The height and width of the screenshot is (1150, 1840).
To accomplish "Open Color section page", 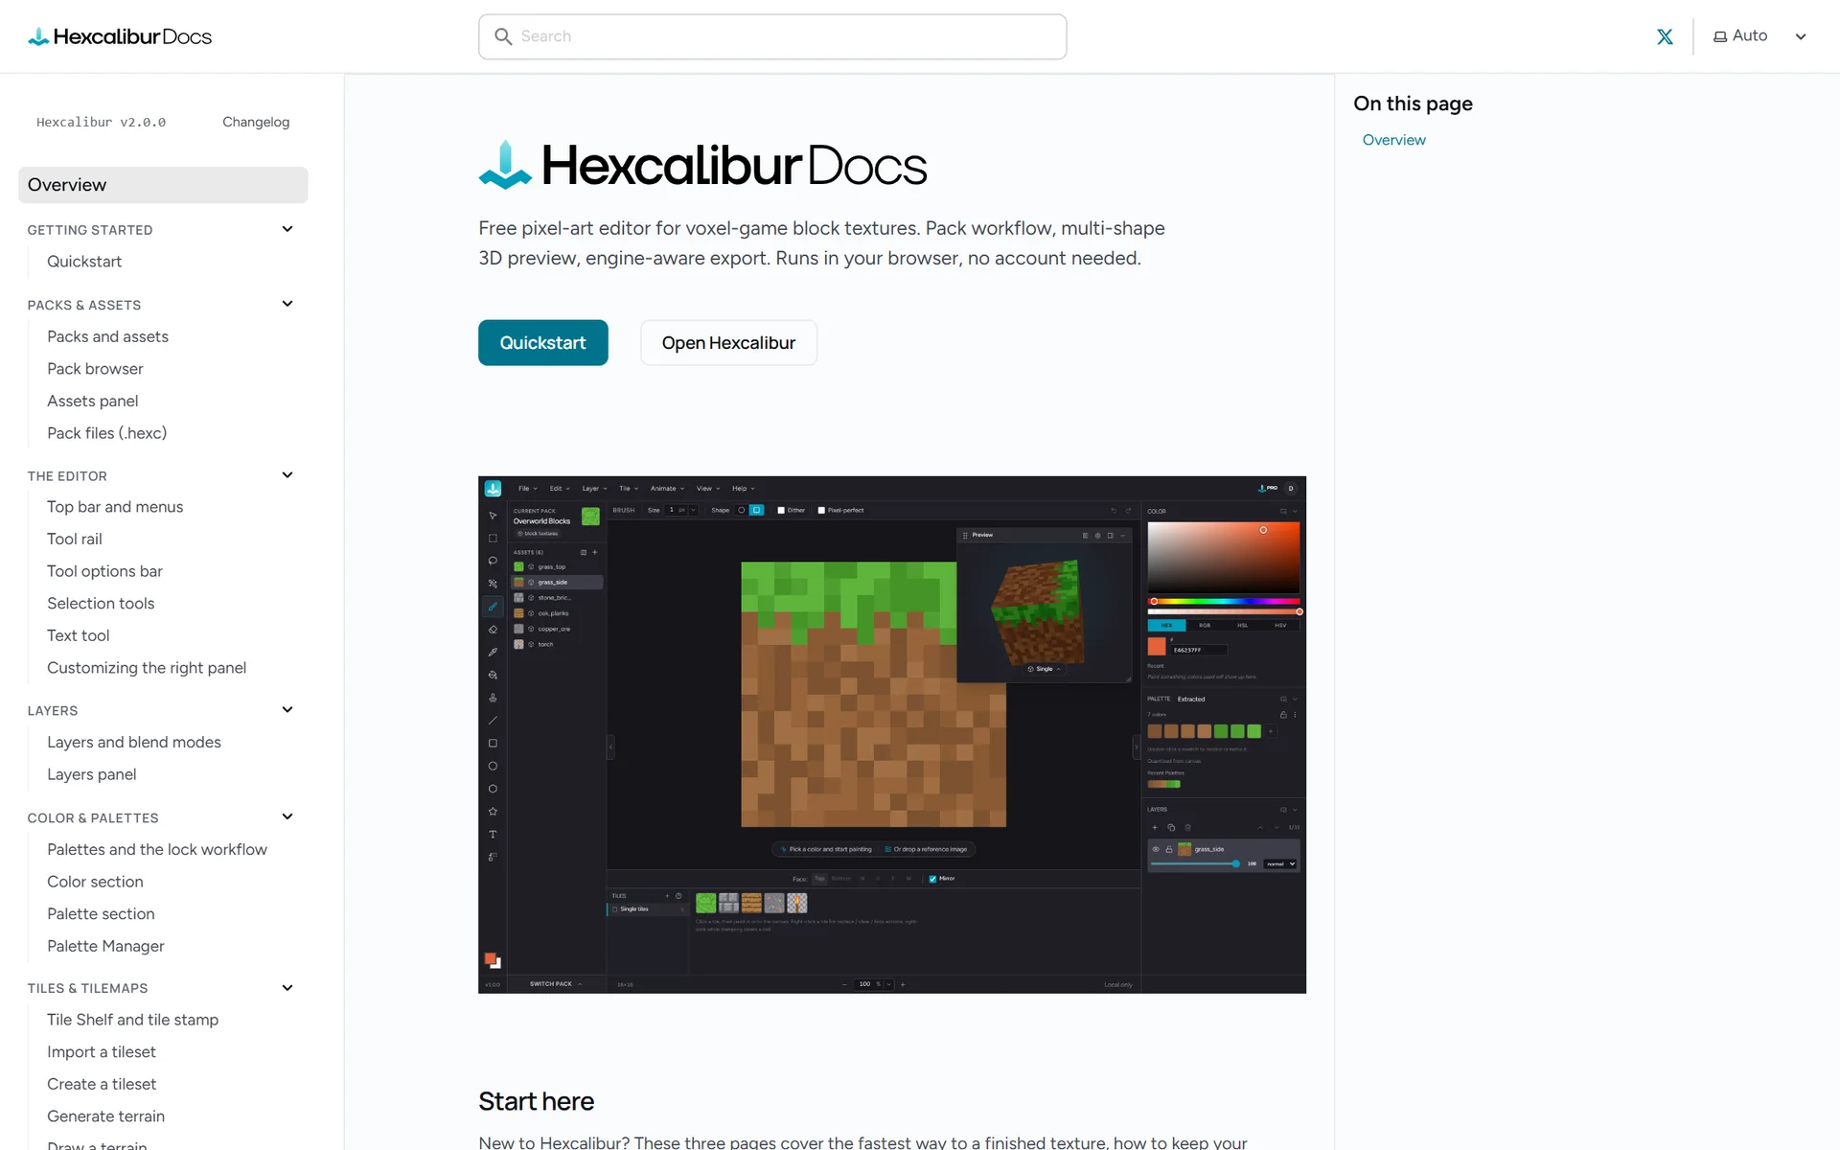I will point(95,882).
